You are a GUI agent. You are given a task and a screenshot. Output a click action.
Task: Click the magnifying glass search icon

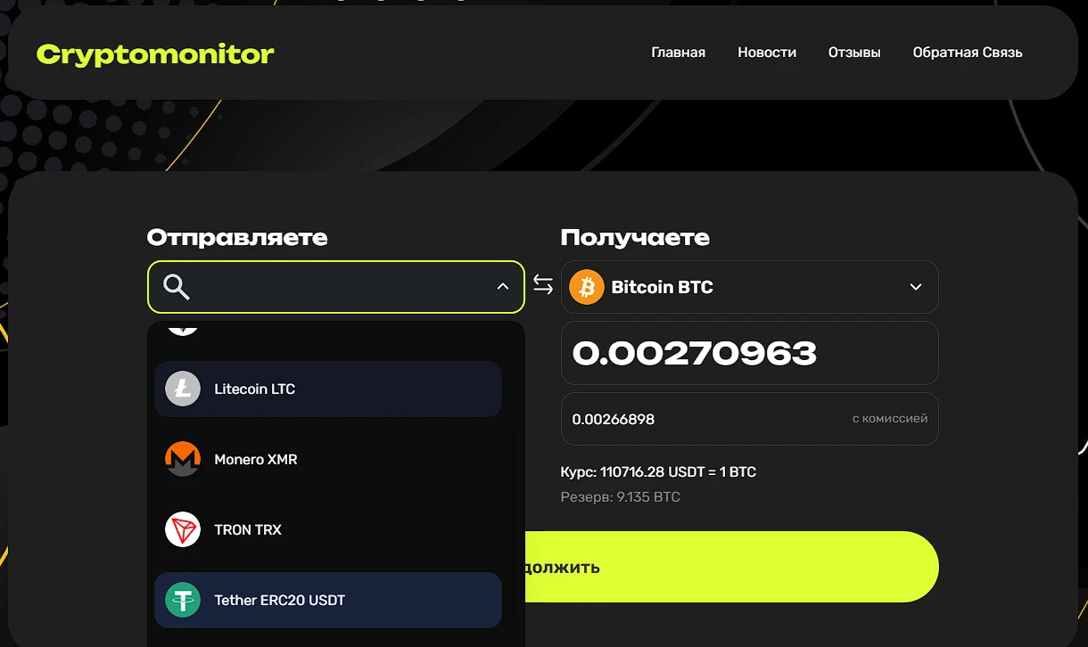click(177, 287)
